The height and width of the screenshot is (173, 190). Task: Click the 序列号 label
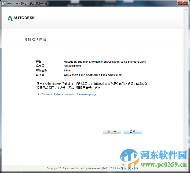(40, 66)
